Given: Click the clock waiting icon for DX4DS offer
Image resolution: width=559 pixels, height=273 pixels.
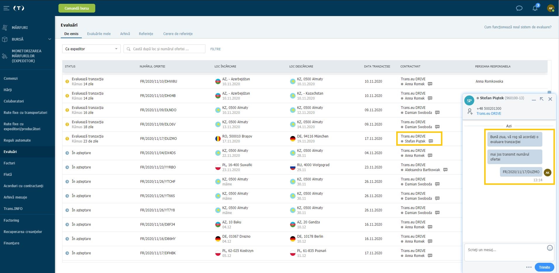Looking at the screenshot, I should (67, 153).
